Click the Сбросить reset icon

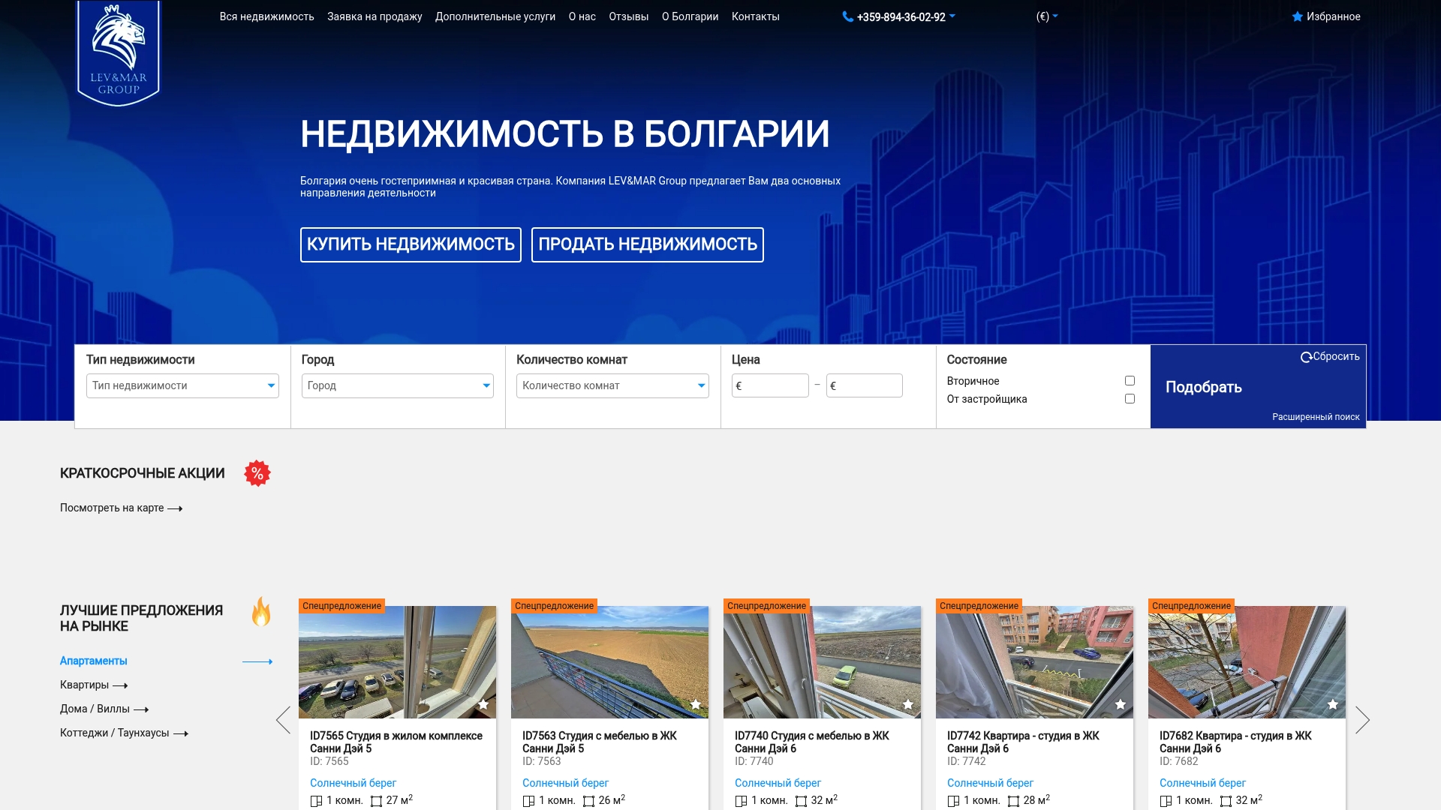point(1307,358)
